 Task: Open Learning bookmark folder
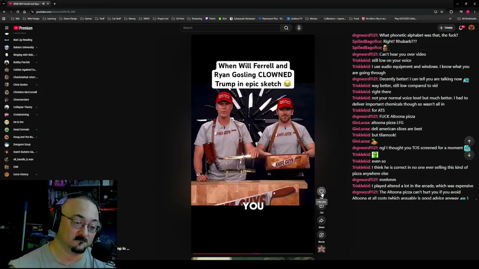click(x=49, y=19)
